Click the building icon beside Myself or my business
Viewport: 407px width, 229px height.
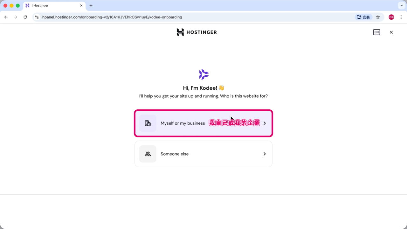click(148, 123)
